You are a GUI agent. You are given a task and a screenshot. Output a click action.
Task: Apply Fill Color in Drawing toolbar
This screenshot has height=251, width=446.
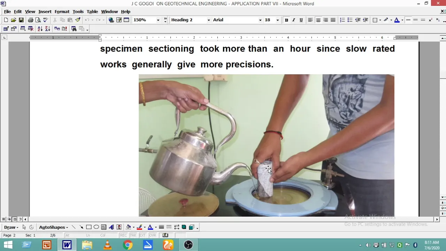pyautogui.click(x=128, y=227)
